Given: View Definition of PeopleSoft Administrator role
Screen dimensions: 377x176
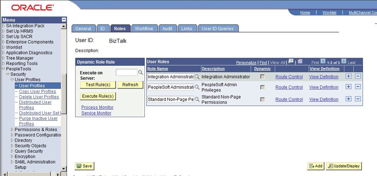Looking at the screenshot, I should (324, 87).
